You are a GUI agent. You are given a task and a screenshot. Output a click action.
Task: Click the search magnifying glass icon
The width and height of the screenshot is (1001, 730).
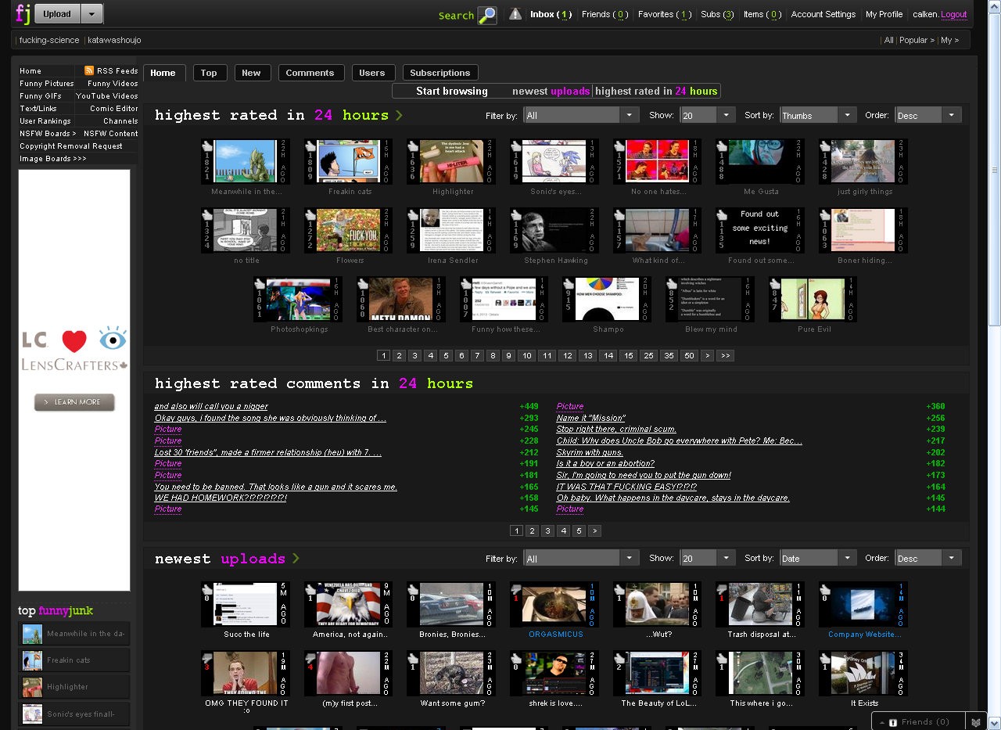tap(486, 15)
